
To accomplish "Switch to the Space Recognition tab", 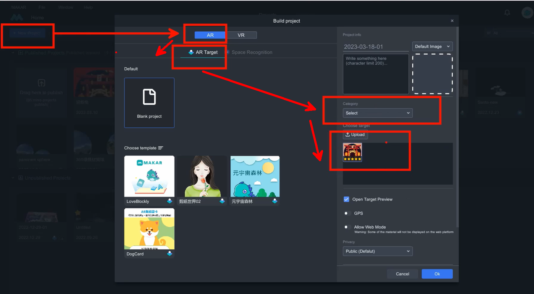I will tap(252, 52).
